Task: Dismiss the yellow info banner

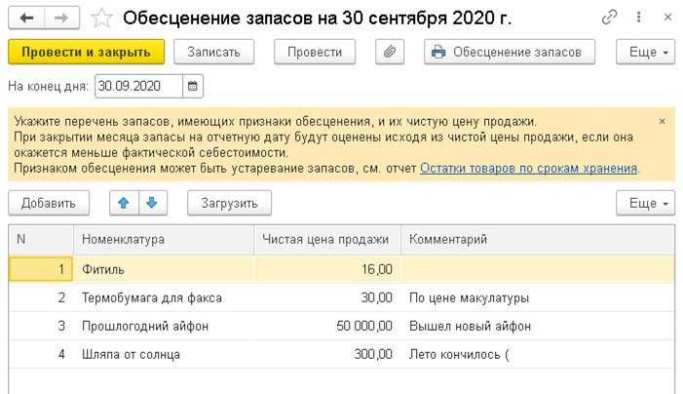Action: pyautogui.click(x=663, y=121)
